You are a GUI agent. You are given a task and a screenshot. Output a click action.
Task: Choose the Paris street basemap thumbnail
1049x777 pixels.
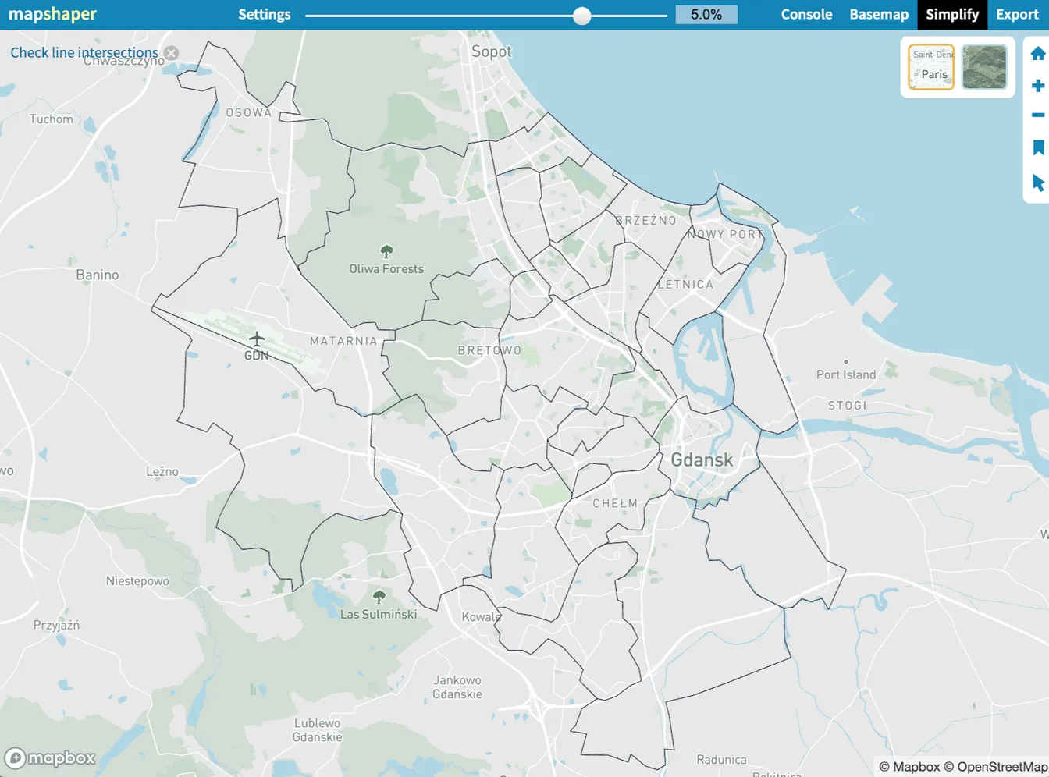coord(931,67)
